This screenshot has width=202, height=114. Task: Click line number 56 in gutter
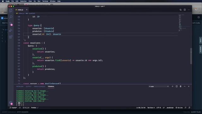pyautogui.click(x=19, y=34)
